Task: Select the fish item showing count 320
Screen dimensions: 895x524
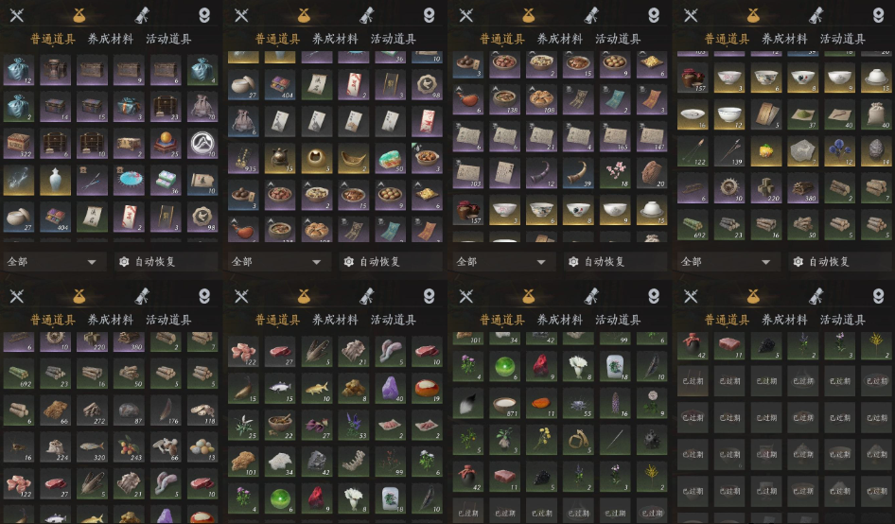Action: [92, 447]
